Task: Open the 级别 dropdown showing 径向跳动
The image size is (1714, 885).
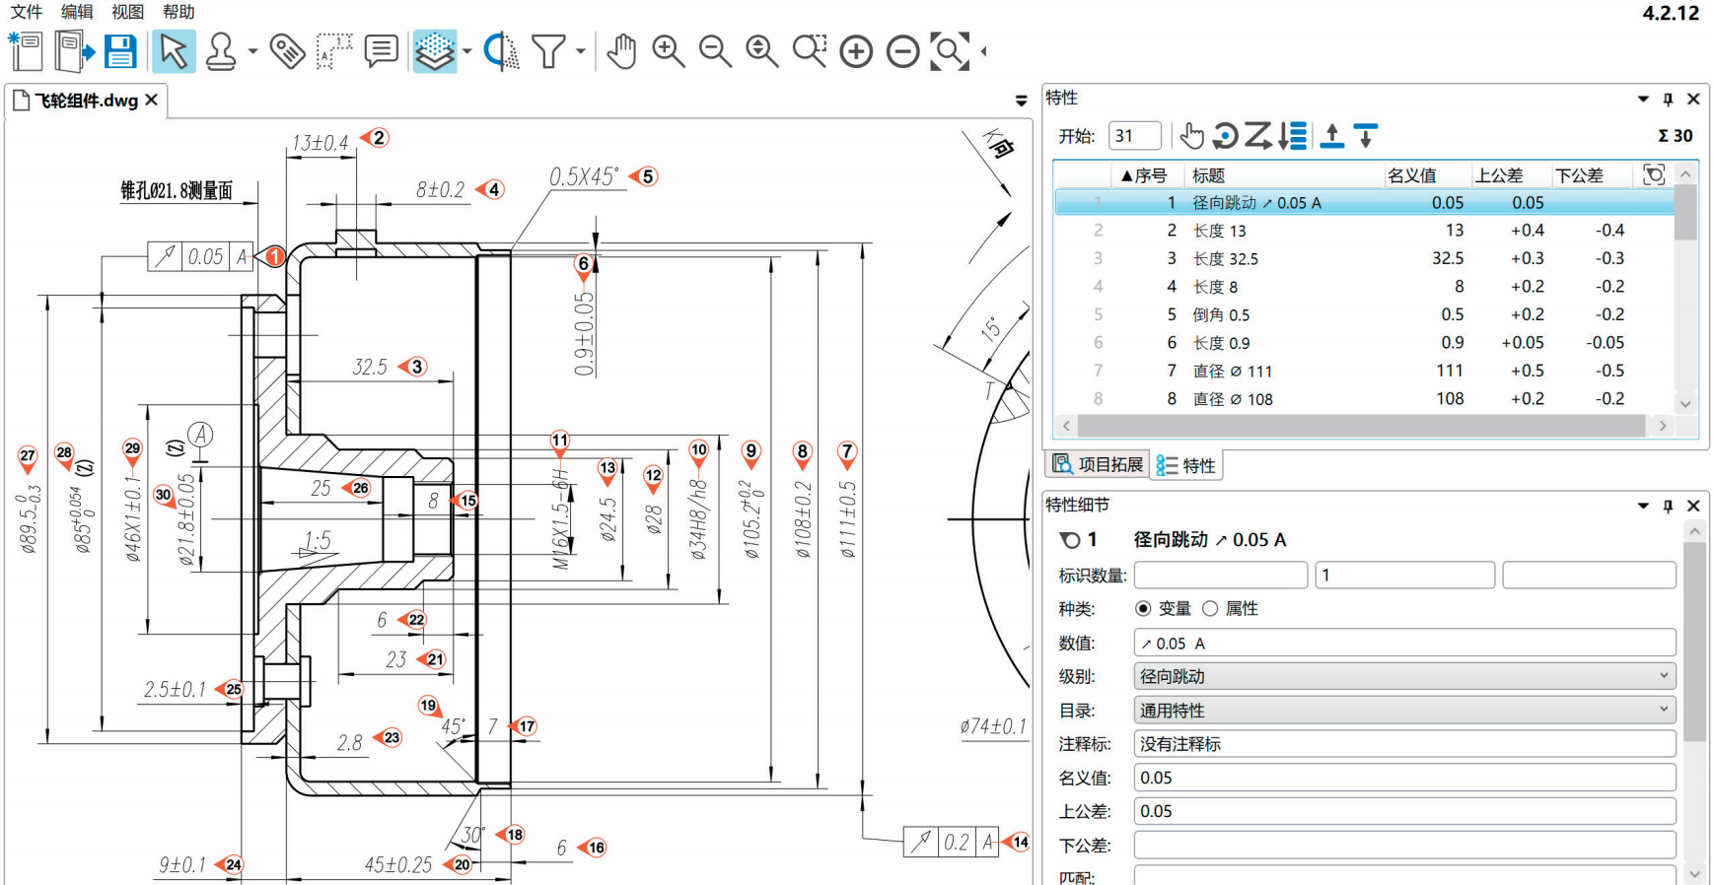Action: [1404, 676]
